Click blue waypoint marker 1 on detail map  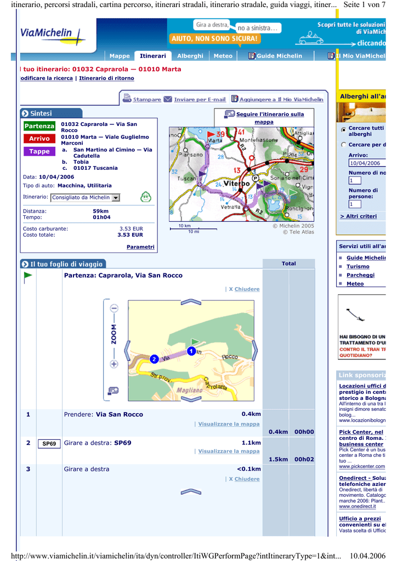[191, 351]
